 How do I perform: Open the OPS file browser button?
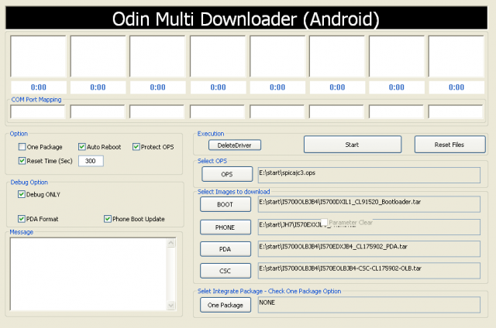[x=227, y=174]
